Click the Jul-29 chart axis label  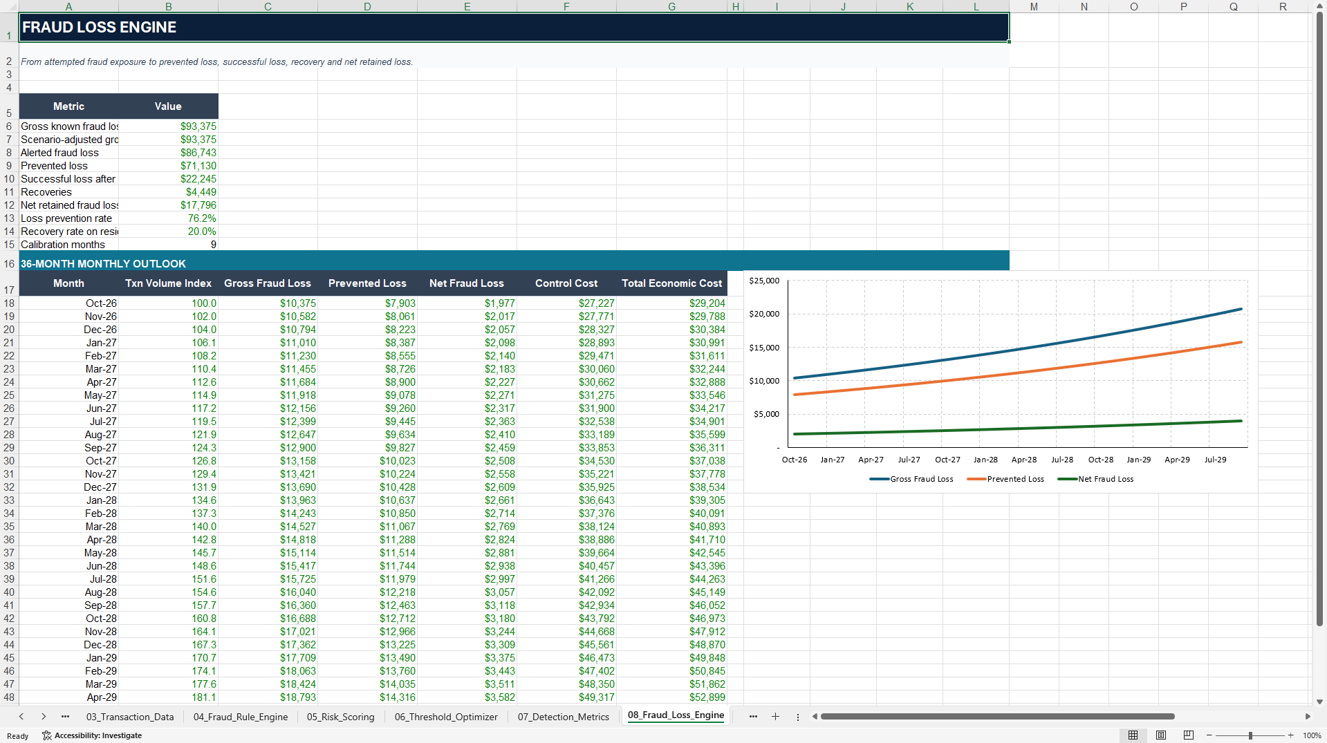click(1215, 460)
